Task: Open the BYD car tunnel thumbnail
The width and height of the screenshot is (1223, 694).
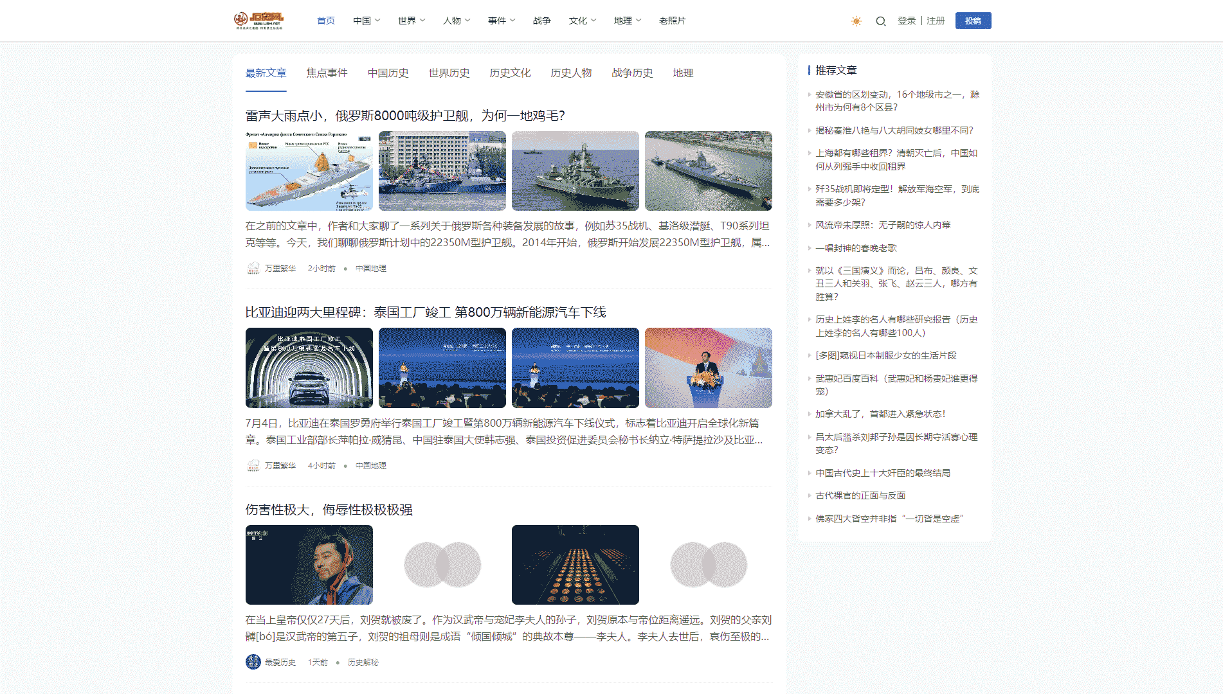Action: pos(309,368)
